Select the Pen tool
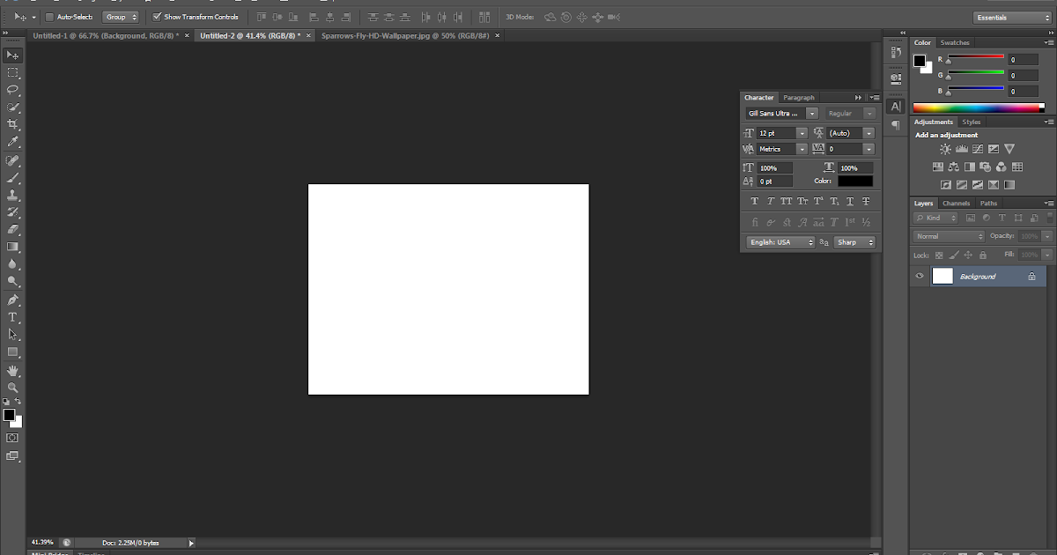 13,300
